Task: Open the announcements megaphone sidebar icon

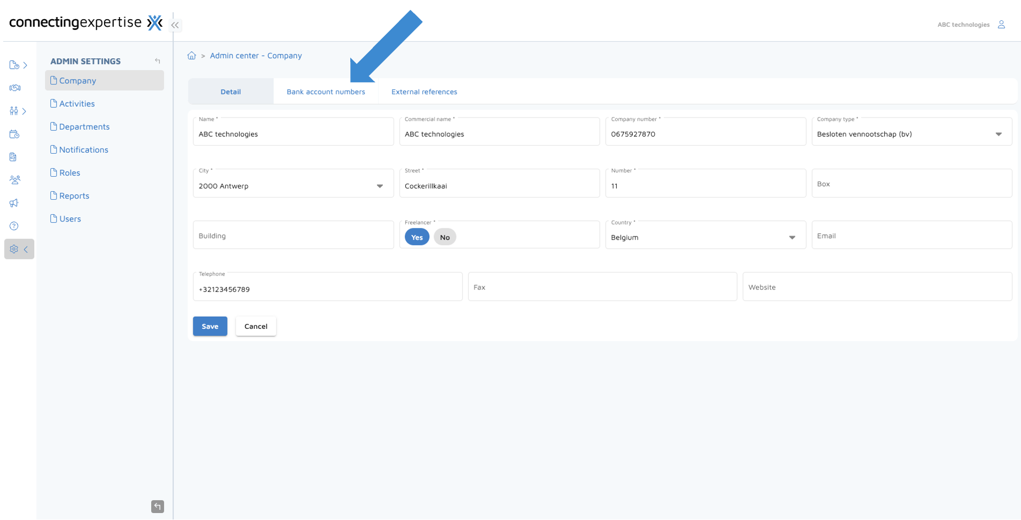Action: point(14,203)
